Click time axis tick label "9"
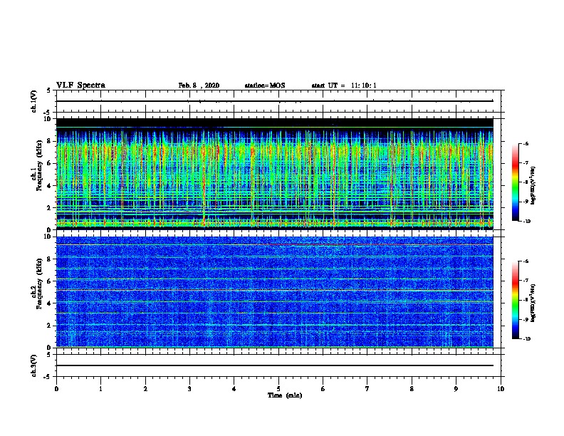Viewport: 564px width, 436px height. tap(456, 389)
